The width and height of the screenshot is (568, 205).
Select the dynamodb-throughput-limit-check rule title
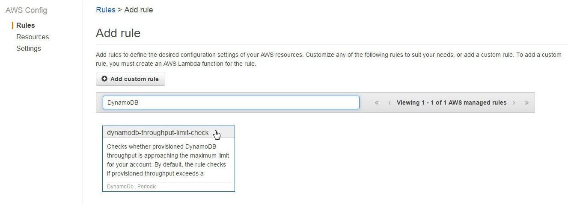click(158, 132)
